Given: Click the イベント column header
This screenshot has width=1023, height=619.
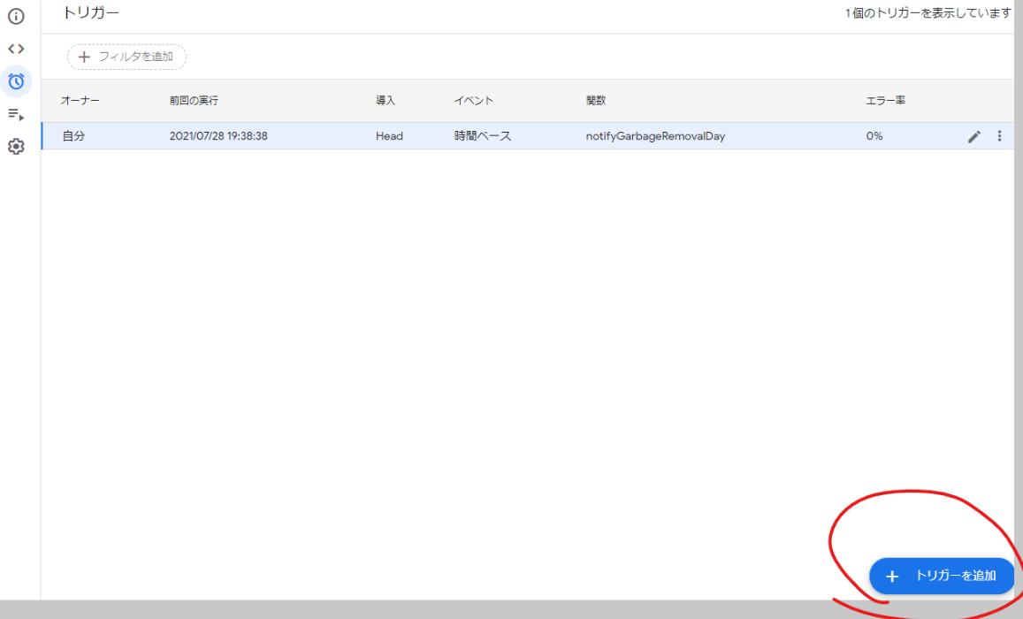Looking at the screenshot, I should [x=474, y=101].
